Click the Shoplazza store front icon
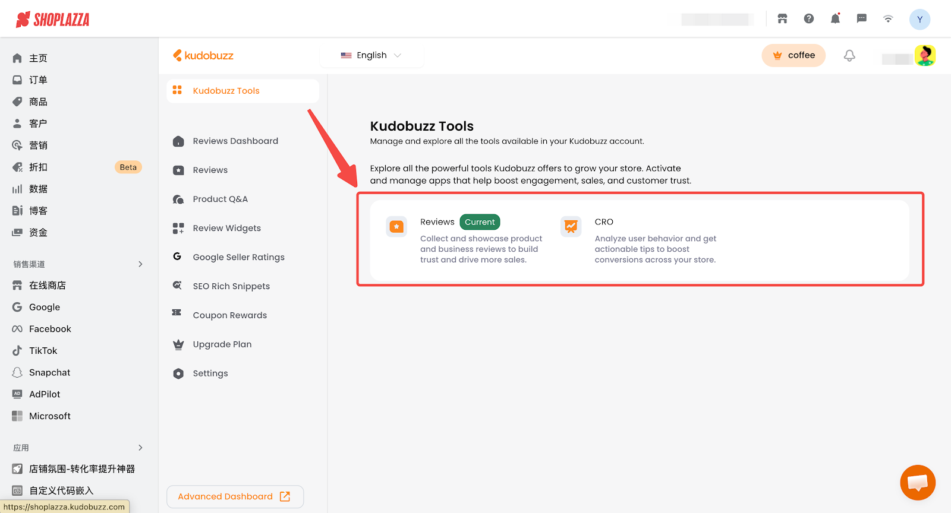951x513 pixels. pos(782,19)
